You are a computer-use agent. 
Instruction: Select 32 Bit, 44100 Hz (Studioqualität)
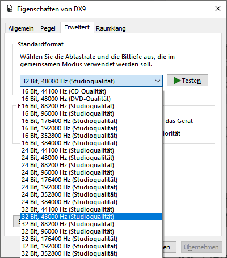pos(91,209)
